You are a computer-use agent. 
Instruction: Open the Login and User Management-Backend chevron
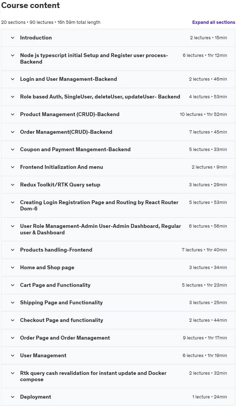[12, 79]
